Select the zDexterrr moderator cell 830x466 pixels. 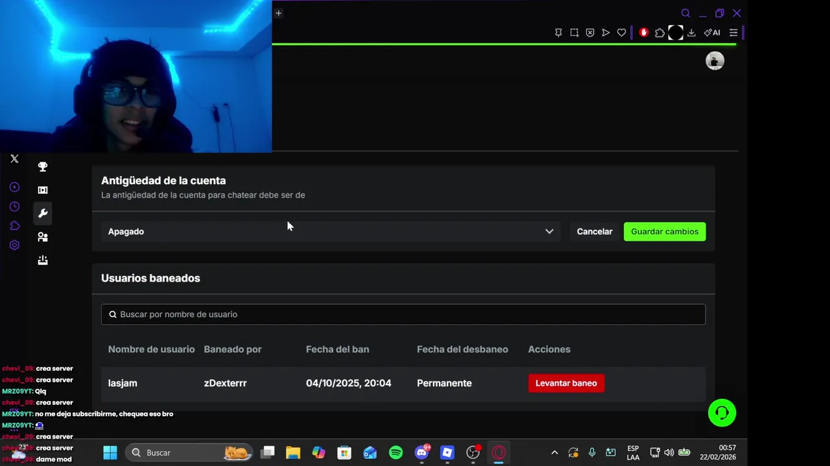click(225, 383)
